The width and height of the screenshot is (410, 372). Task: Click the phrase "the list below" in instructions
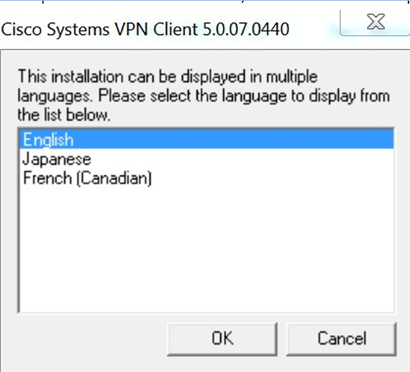tap(62, 115)
